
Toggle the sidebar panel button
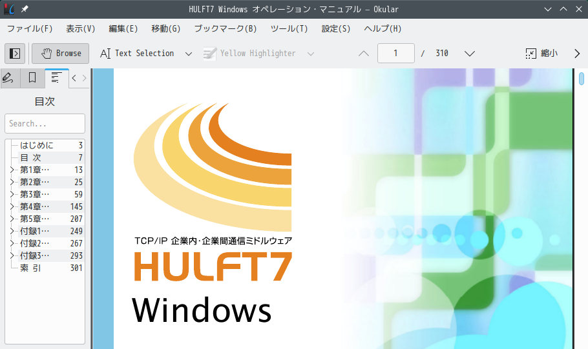pyautogui.click(x=15, y=54)
